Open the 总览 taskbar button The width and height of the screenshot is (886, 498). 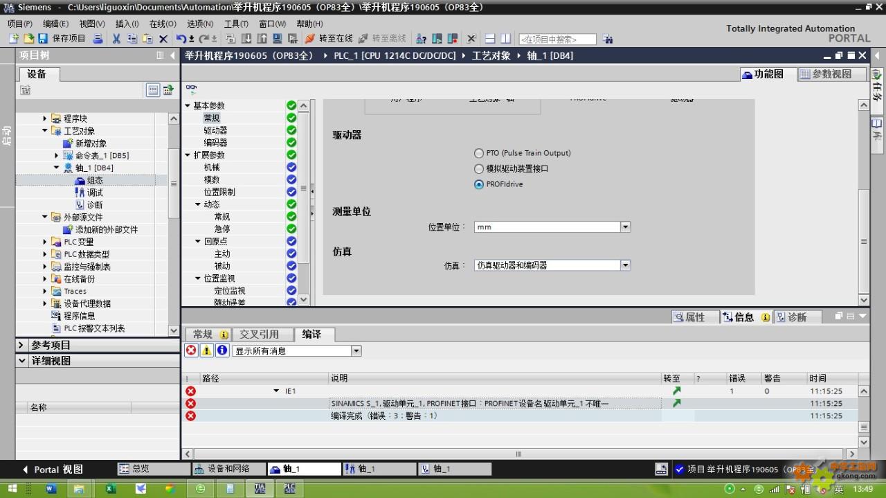(x=153, y=469)
